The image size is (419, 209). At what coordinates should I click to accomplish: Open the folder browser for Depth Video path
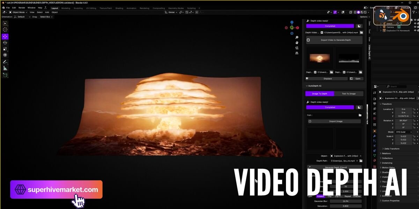pyautogui.click(x=362, y=32)
